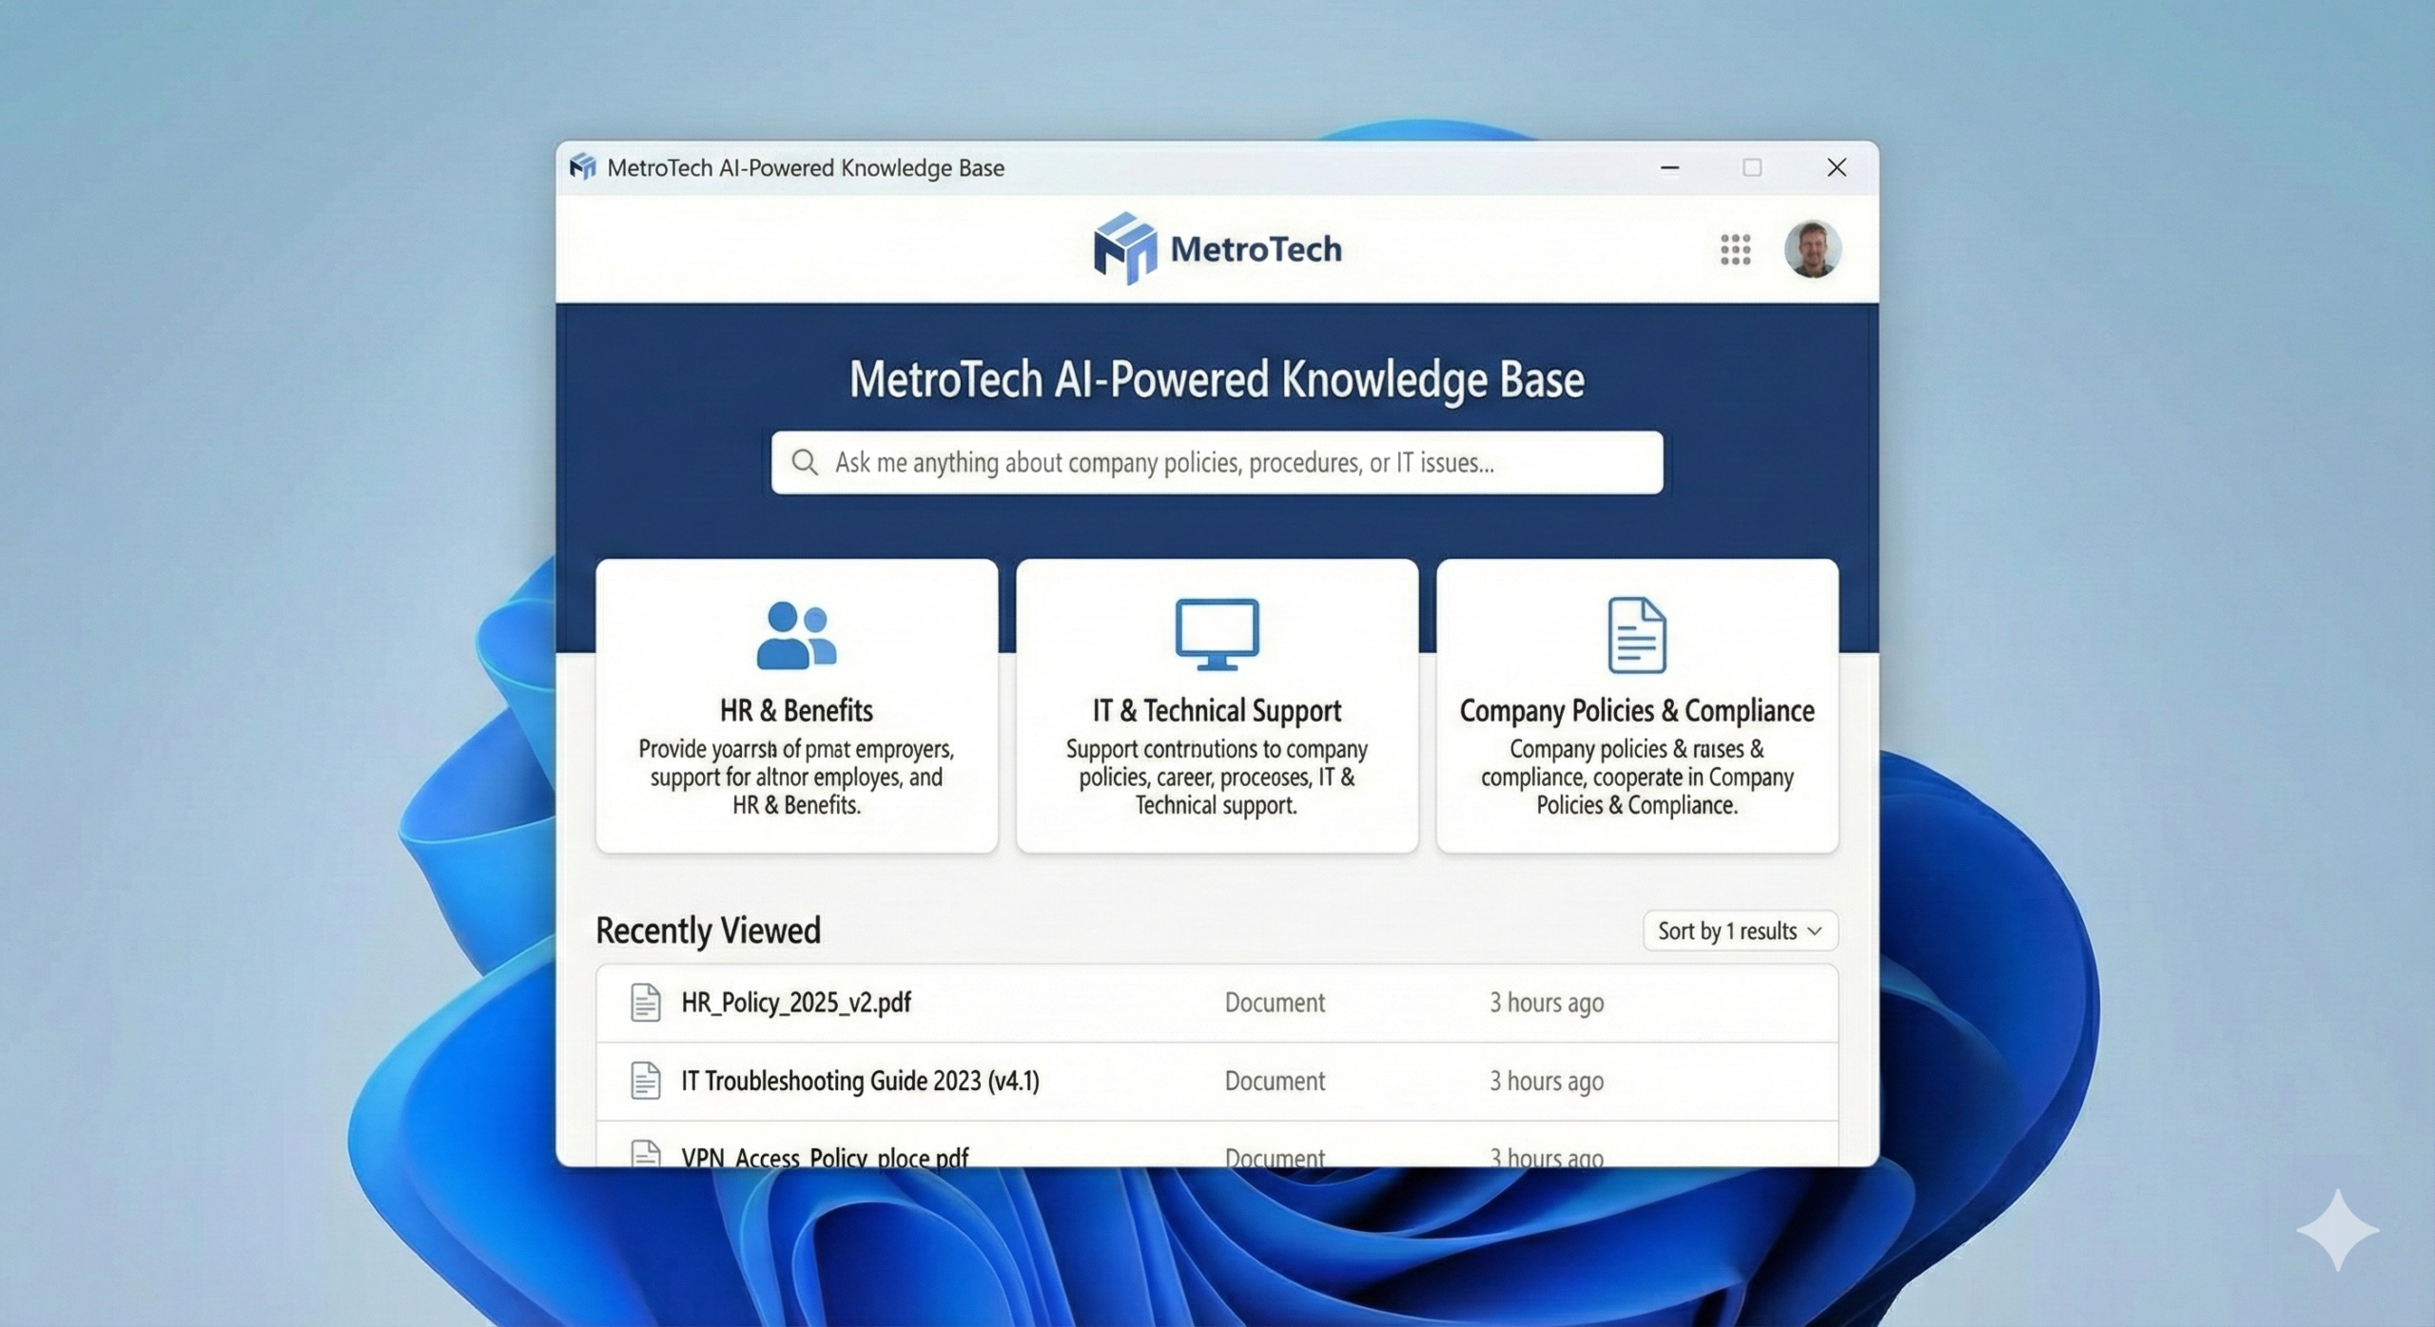Open HR_Policy_2025_v2.pdf document link

[796, 1003]
